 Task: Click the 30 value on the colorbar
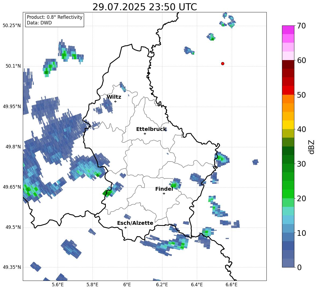pos(301,164)
